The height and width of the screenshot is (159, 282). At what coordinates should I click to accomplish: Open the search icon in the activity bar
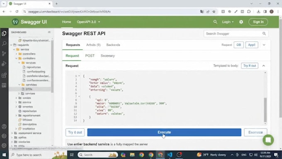[x=4, y=44]
